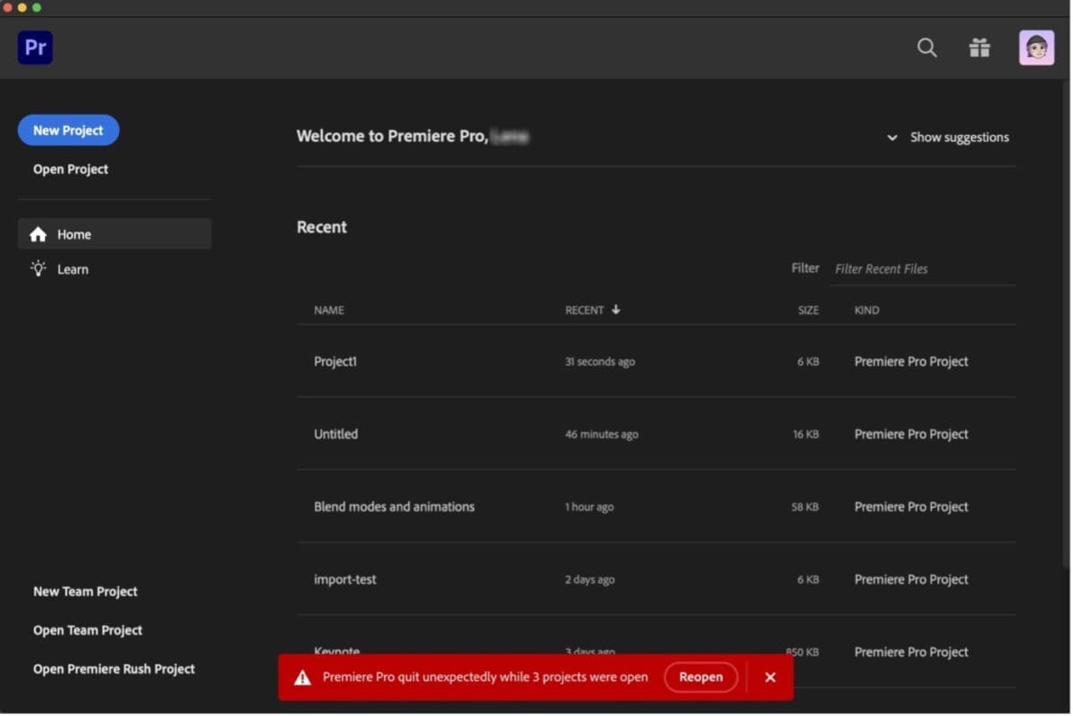
Task: Click Open Premiere Rush Project
Action: (x=114, y=669)
